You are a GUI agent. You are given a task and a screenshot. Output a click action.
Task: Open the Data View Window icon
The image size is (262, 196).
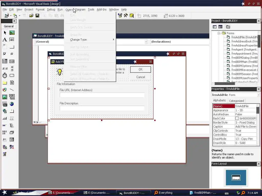132,16
